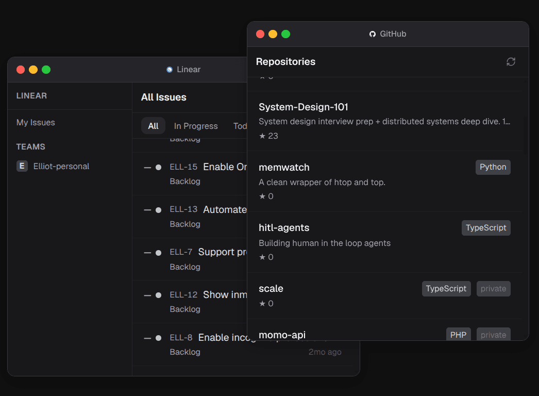The width and height of the screenshot is (539, 396).
Task: Click the status circle of ELL-7
Action: pyautogui.click(x=159, y=253)
